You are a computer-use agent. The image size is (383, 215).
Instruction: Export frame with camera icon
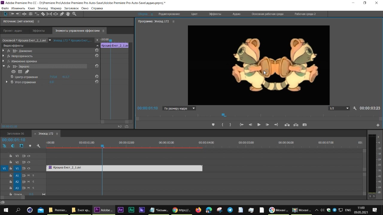[305, 125]
